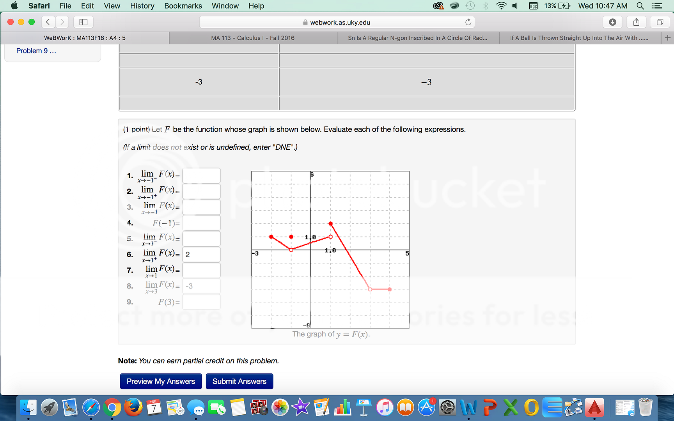Image resolution: width=674 pixels, height=421 pixels.
Task: Open the Problem 9 link in the sidebar
Action: point(36,51)
